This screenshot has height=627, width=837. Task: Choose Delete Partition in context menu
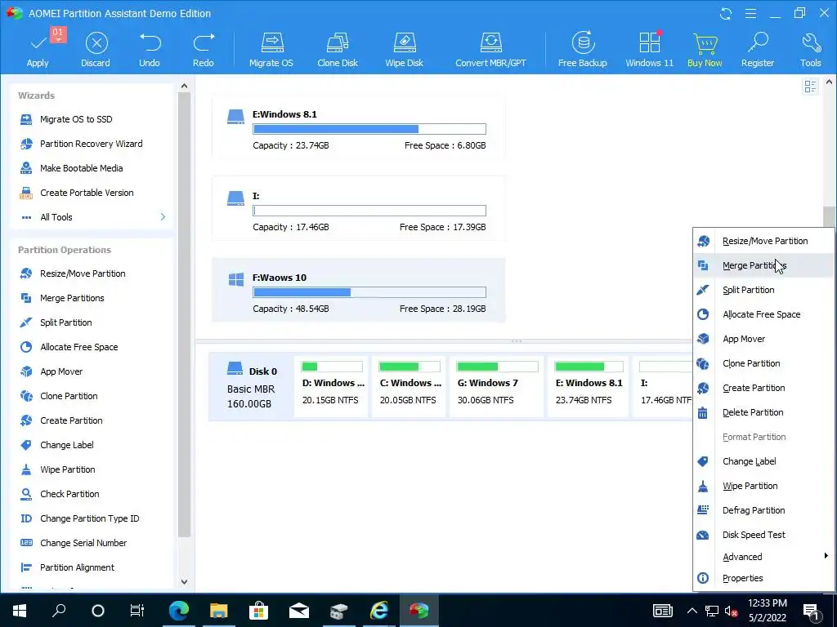[x=764, y=412]
